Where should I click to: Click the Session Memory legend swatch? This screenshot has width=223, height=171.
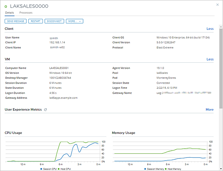(145, 169)
